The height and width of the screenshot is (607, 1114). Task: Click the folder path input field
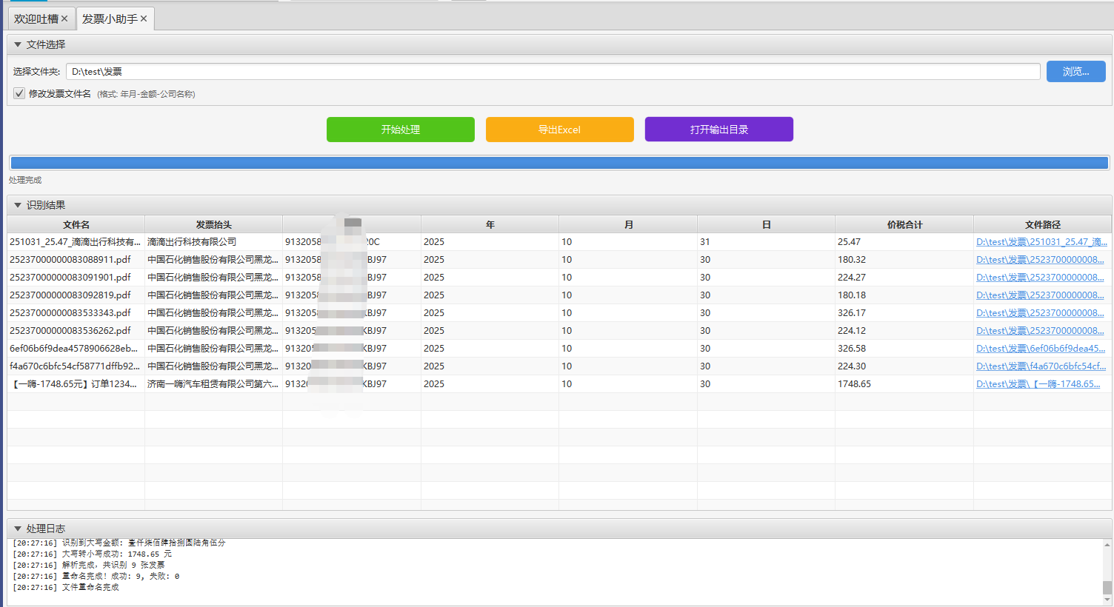tap(553, 72)
